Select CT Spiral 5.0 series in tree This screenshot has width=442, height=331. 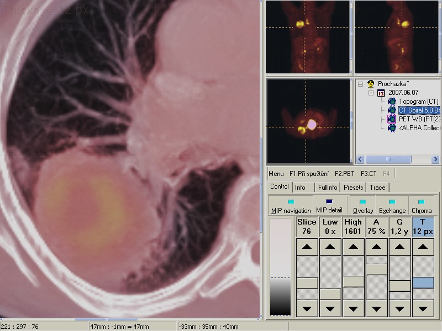pyautogui.click(x=419, y=110)
